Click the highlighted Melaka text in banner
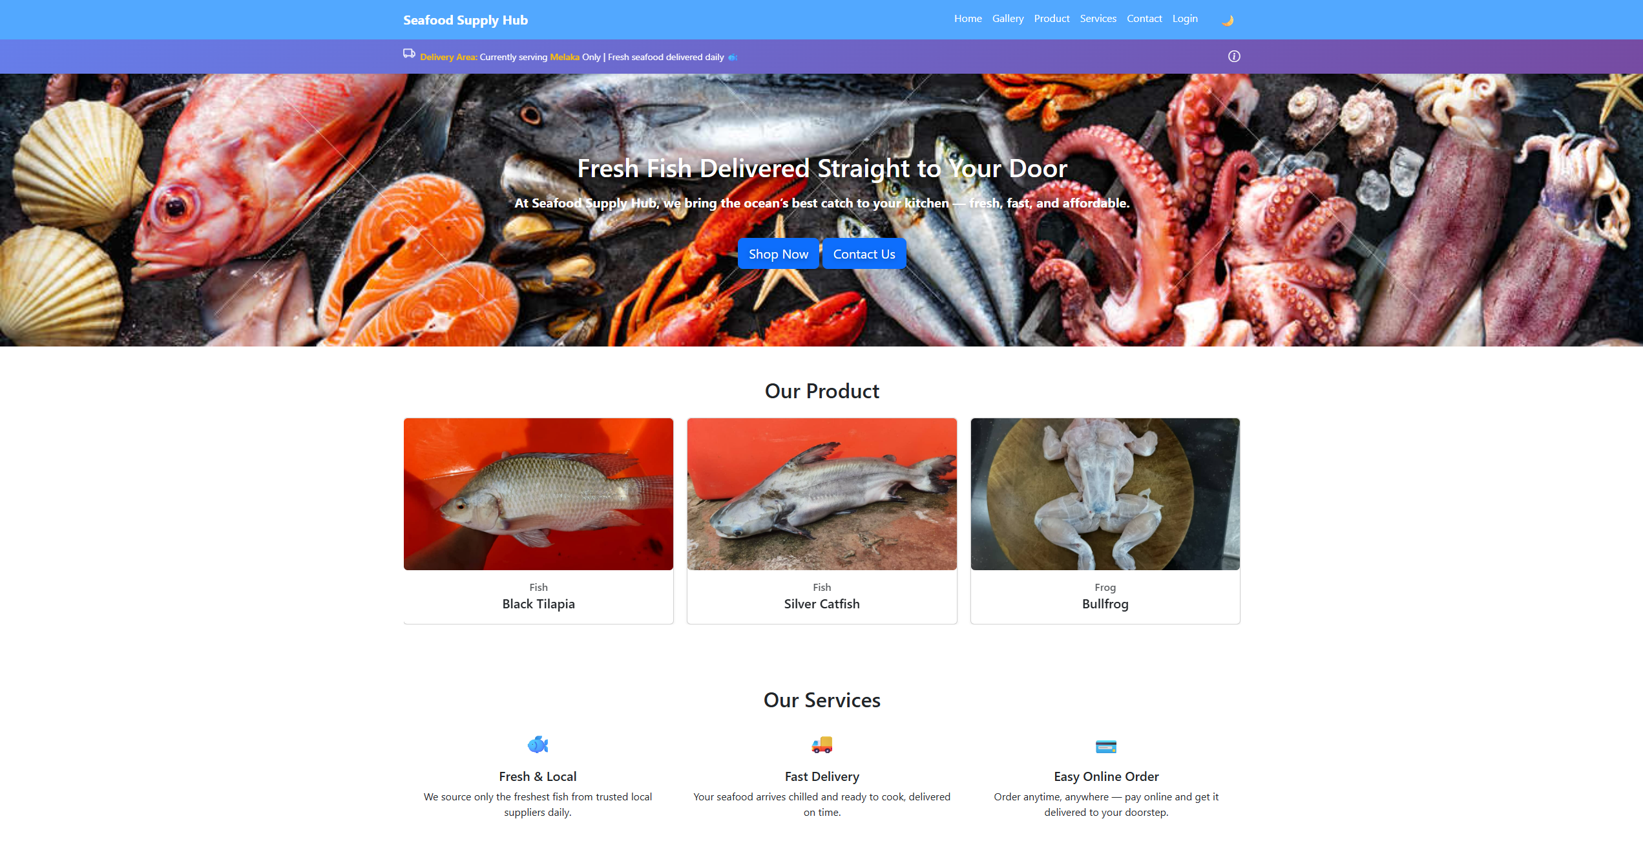 point(565,58)
